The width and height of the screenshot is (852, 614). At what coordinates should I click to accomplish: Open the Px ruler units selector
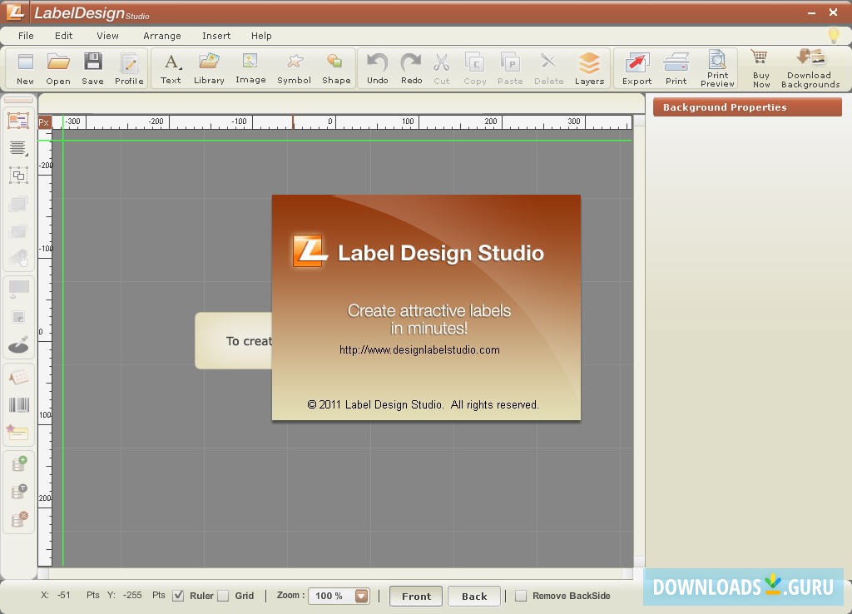point(44,122)
